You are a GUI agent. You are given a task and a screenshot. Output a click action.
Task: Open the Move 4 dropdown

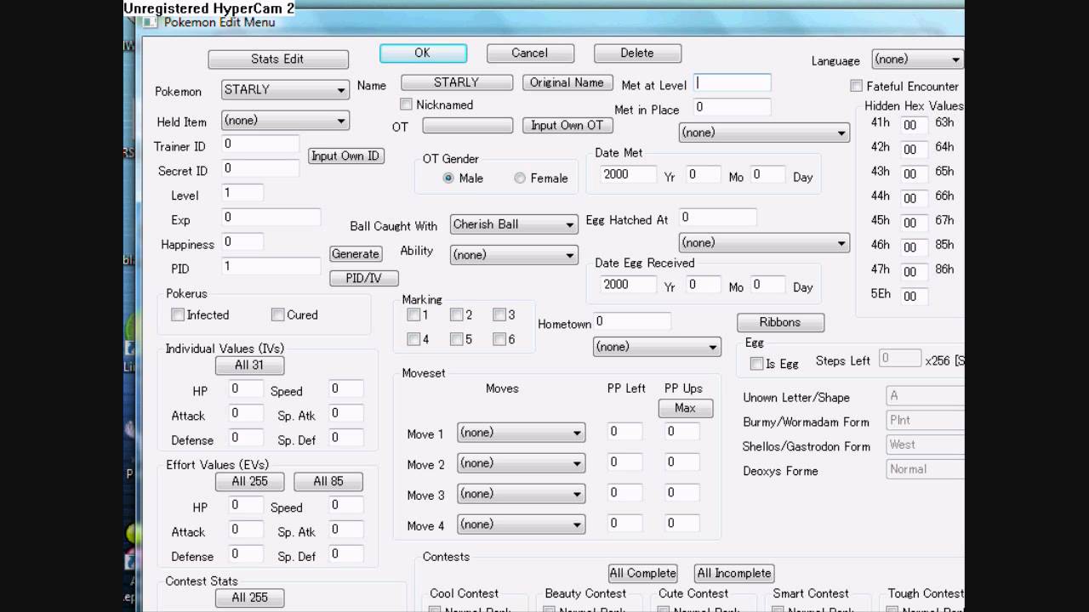[x=521, y=524]
